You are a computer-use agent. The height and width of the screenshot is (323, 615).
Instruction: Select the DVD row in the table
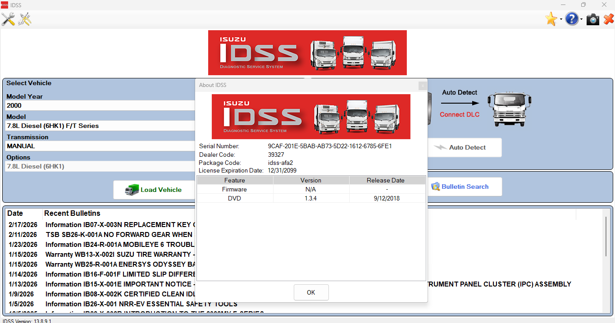[311, 198]
